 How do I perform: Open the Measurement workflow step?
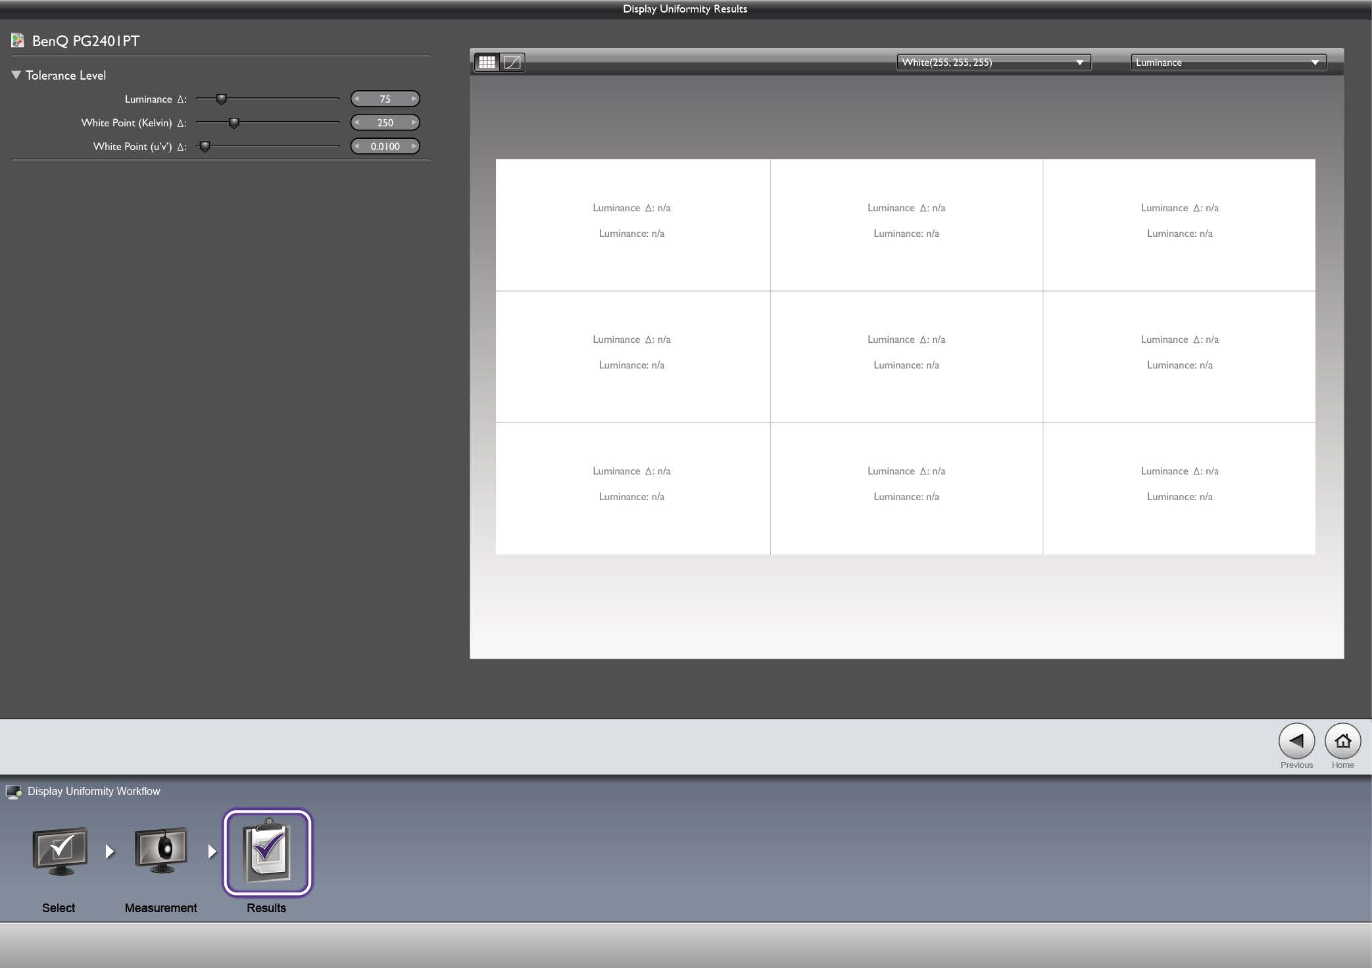(x=161, y=852)
